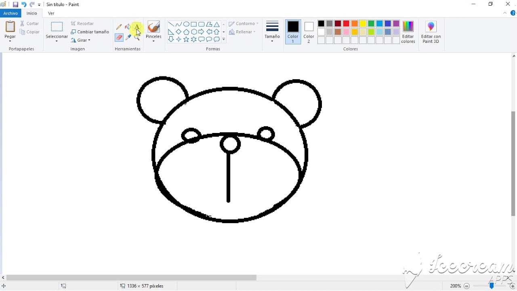Click the Redo arrow in title bar
Viewport: 517px width, 291px height.
pos(32,4)
